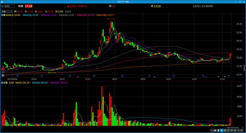
Task: Click the left scroll arrow below volume chart
Action: 2,128
